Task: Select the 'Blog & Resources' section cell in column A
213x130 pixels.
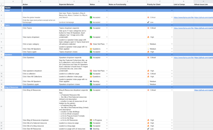Action: [13, 87]
